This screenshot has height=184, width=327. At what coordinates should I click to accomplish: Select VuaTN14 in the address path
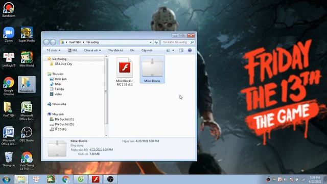coord(75,42)
